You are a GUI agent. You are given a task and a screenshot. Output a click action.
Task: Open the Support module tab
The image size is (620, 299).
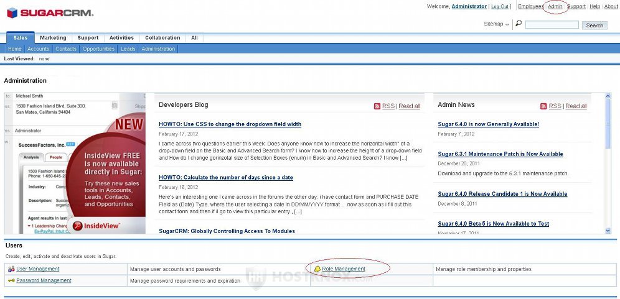coord(88,38)
